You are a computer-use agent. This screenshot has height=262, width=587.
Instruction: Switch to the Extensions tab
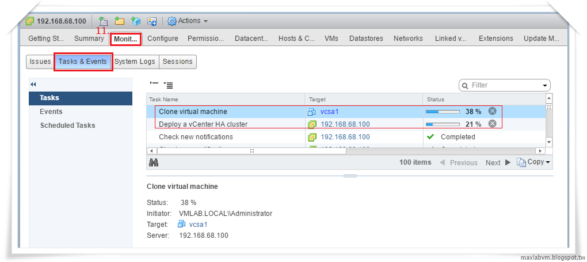click(x=496, y=38)
